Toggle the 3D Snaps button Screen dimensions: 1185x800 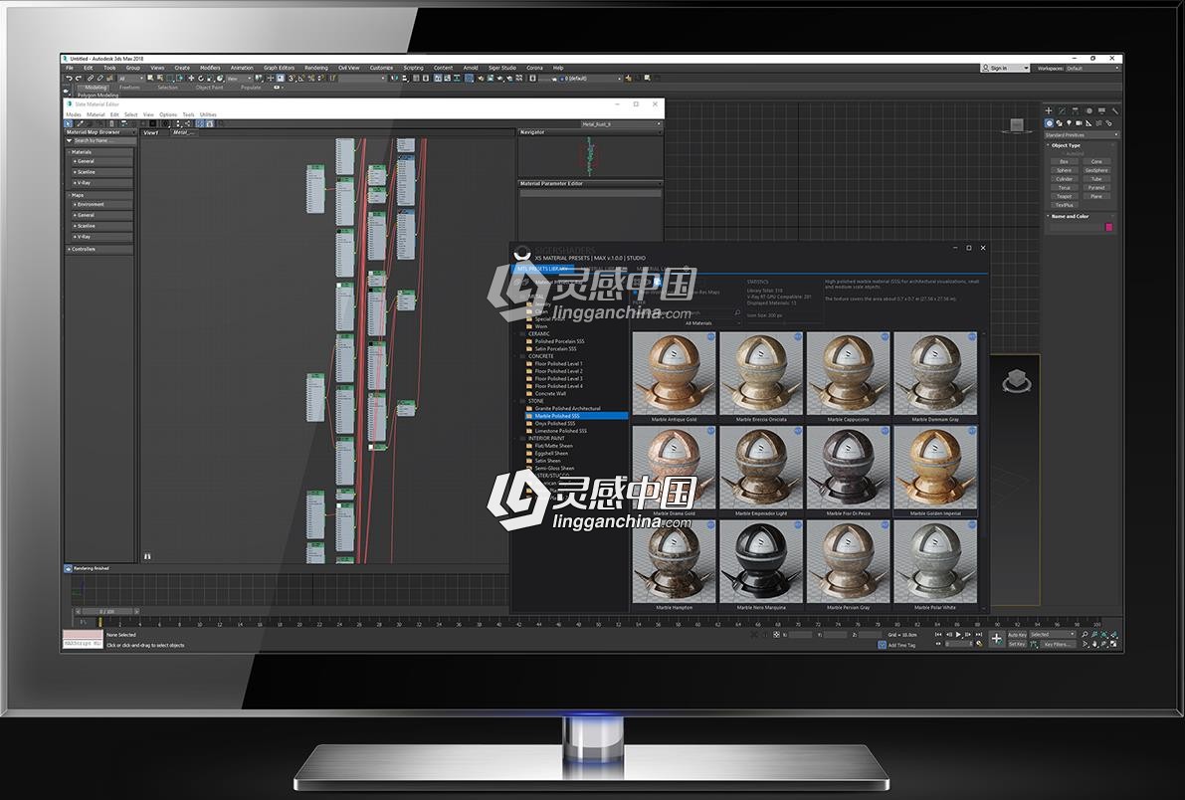tap(291, 78)
